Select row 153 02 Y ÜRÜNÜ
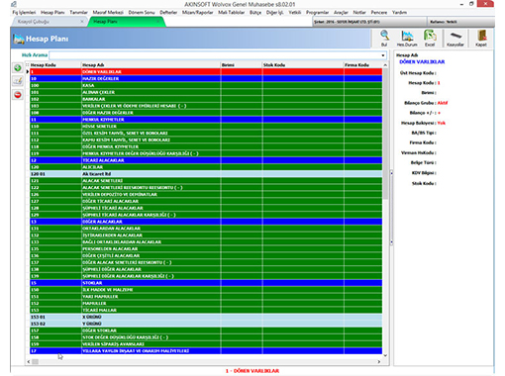The image size is (505, 376). (x=206, y=325)
